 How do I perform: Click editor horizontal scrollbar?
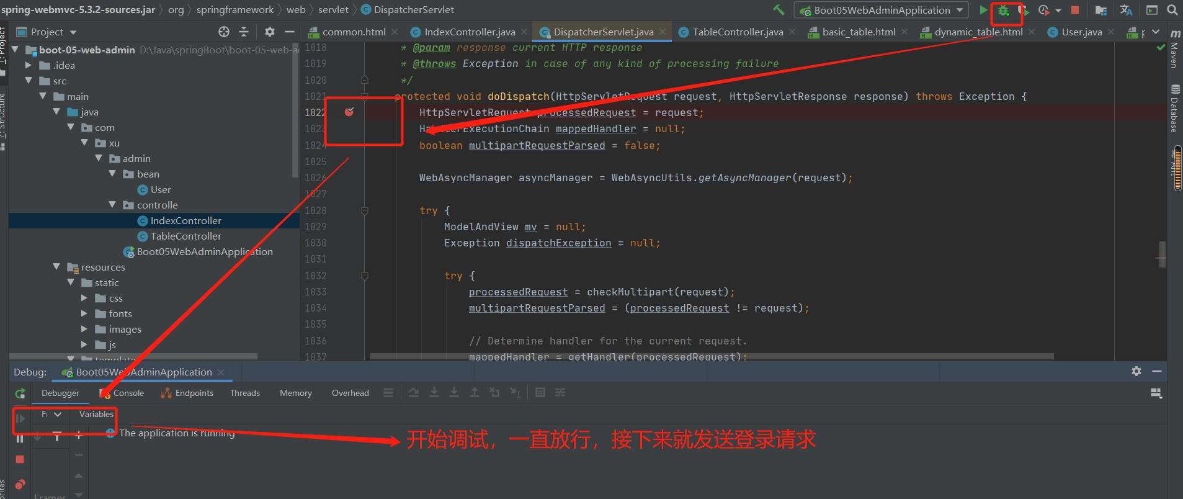[712, 356]
